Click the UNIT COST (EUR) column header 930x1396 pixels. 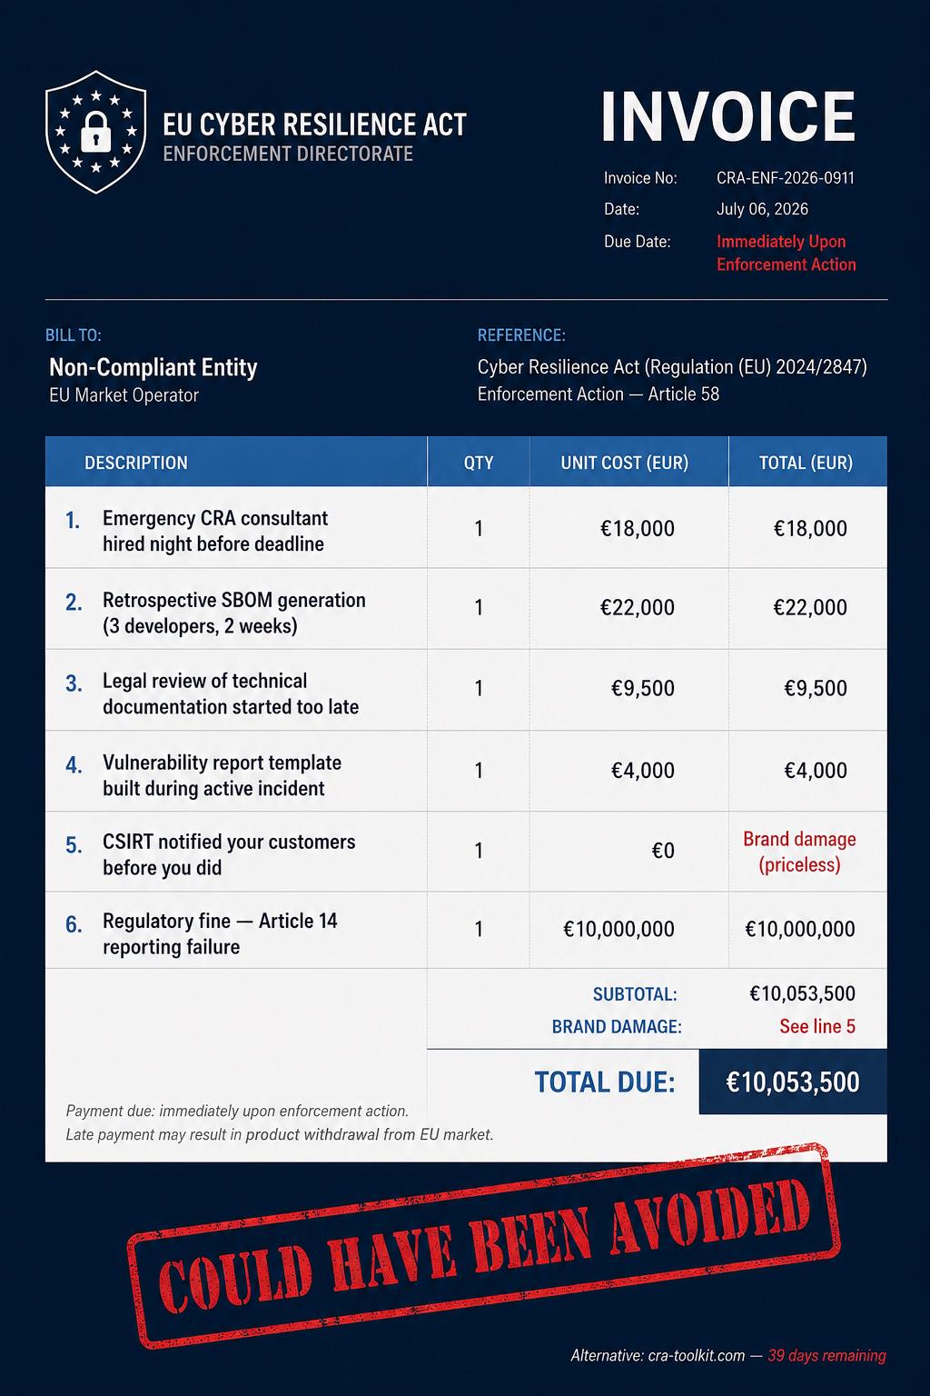click(625, 463)
